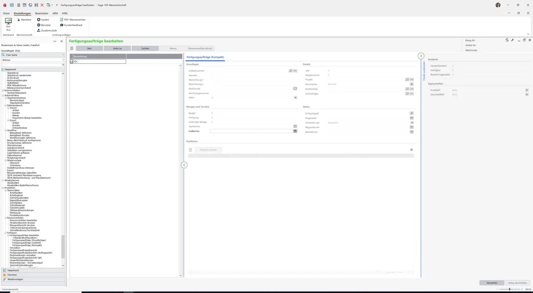Click the Suchen button
533x293 pixels.
click(x=145, y=48)
